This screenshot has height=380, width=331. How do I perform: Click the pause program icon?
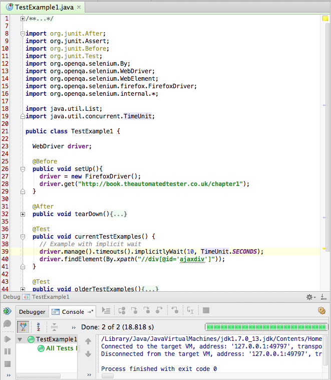(8, 351)
